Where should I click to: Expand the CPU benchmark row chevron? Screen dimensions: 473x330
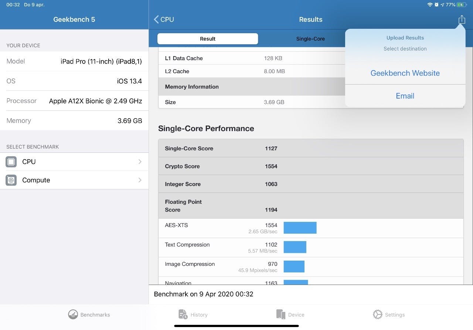click(x=140, y=162)
